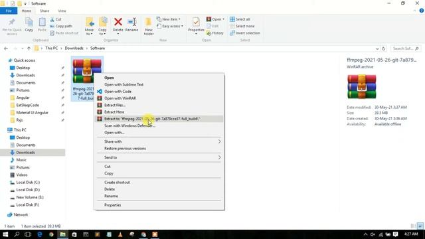The height and width of the screenshot is (239, 425).
Task: Click Cut in the Clipboard group
Action: click(56, 19)
